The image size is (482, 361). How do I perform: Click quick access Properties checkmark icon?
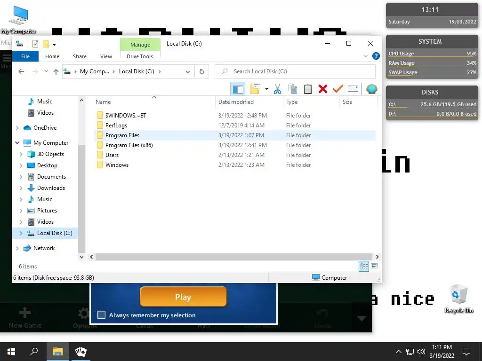[35, 44]
